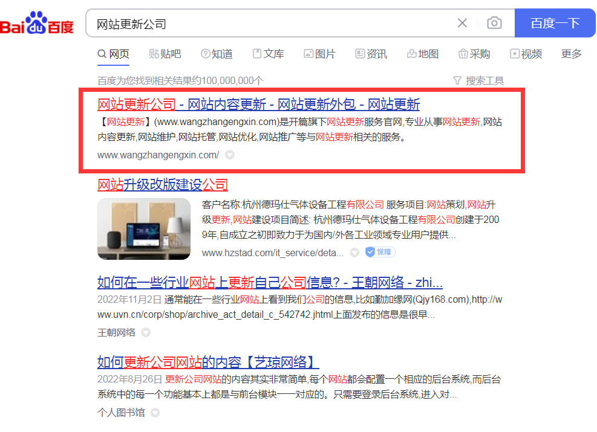
Task: Open the 搜索工具 filter icon
Action: click(457, 80)
